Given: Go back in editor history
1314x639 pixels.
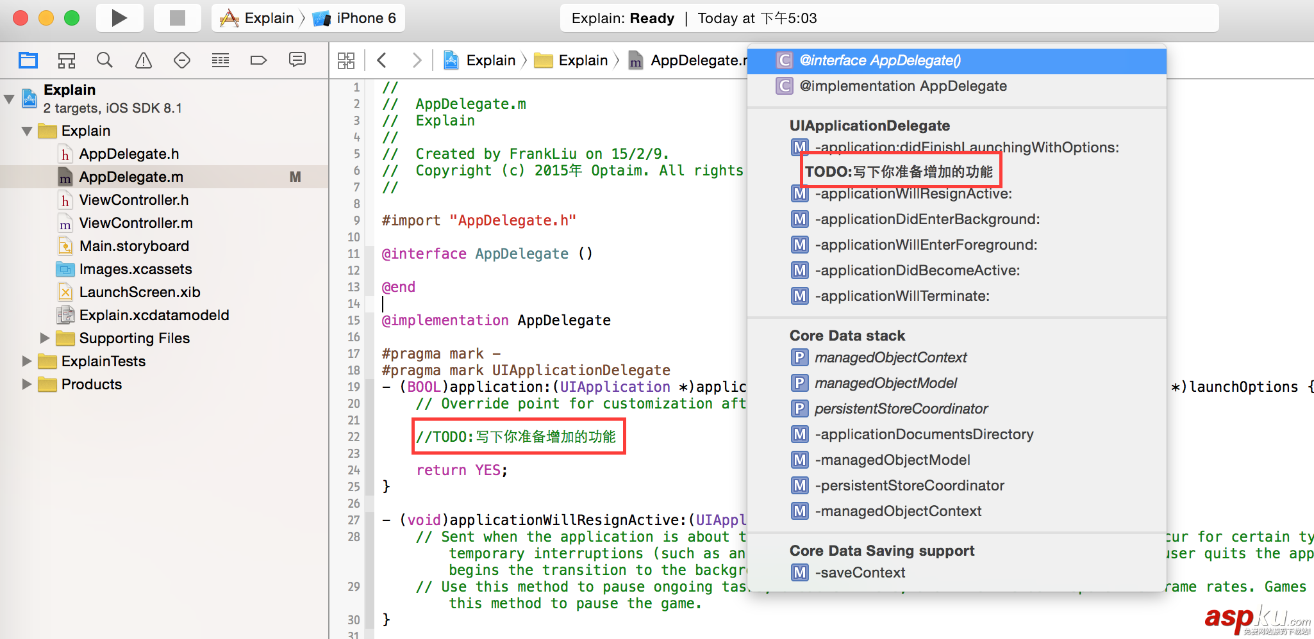Looking at the screenshot, I should 382,60.
